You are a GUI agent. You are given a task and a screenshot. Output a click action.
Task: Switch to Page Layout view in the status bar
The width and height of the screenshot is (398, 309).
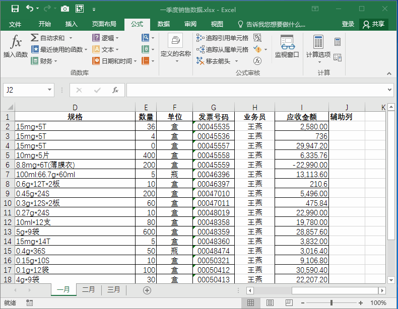pyautogui.click(x=270, y=302)
